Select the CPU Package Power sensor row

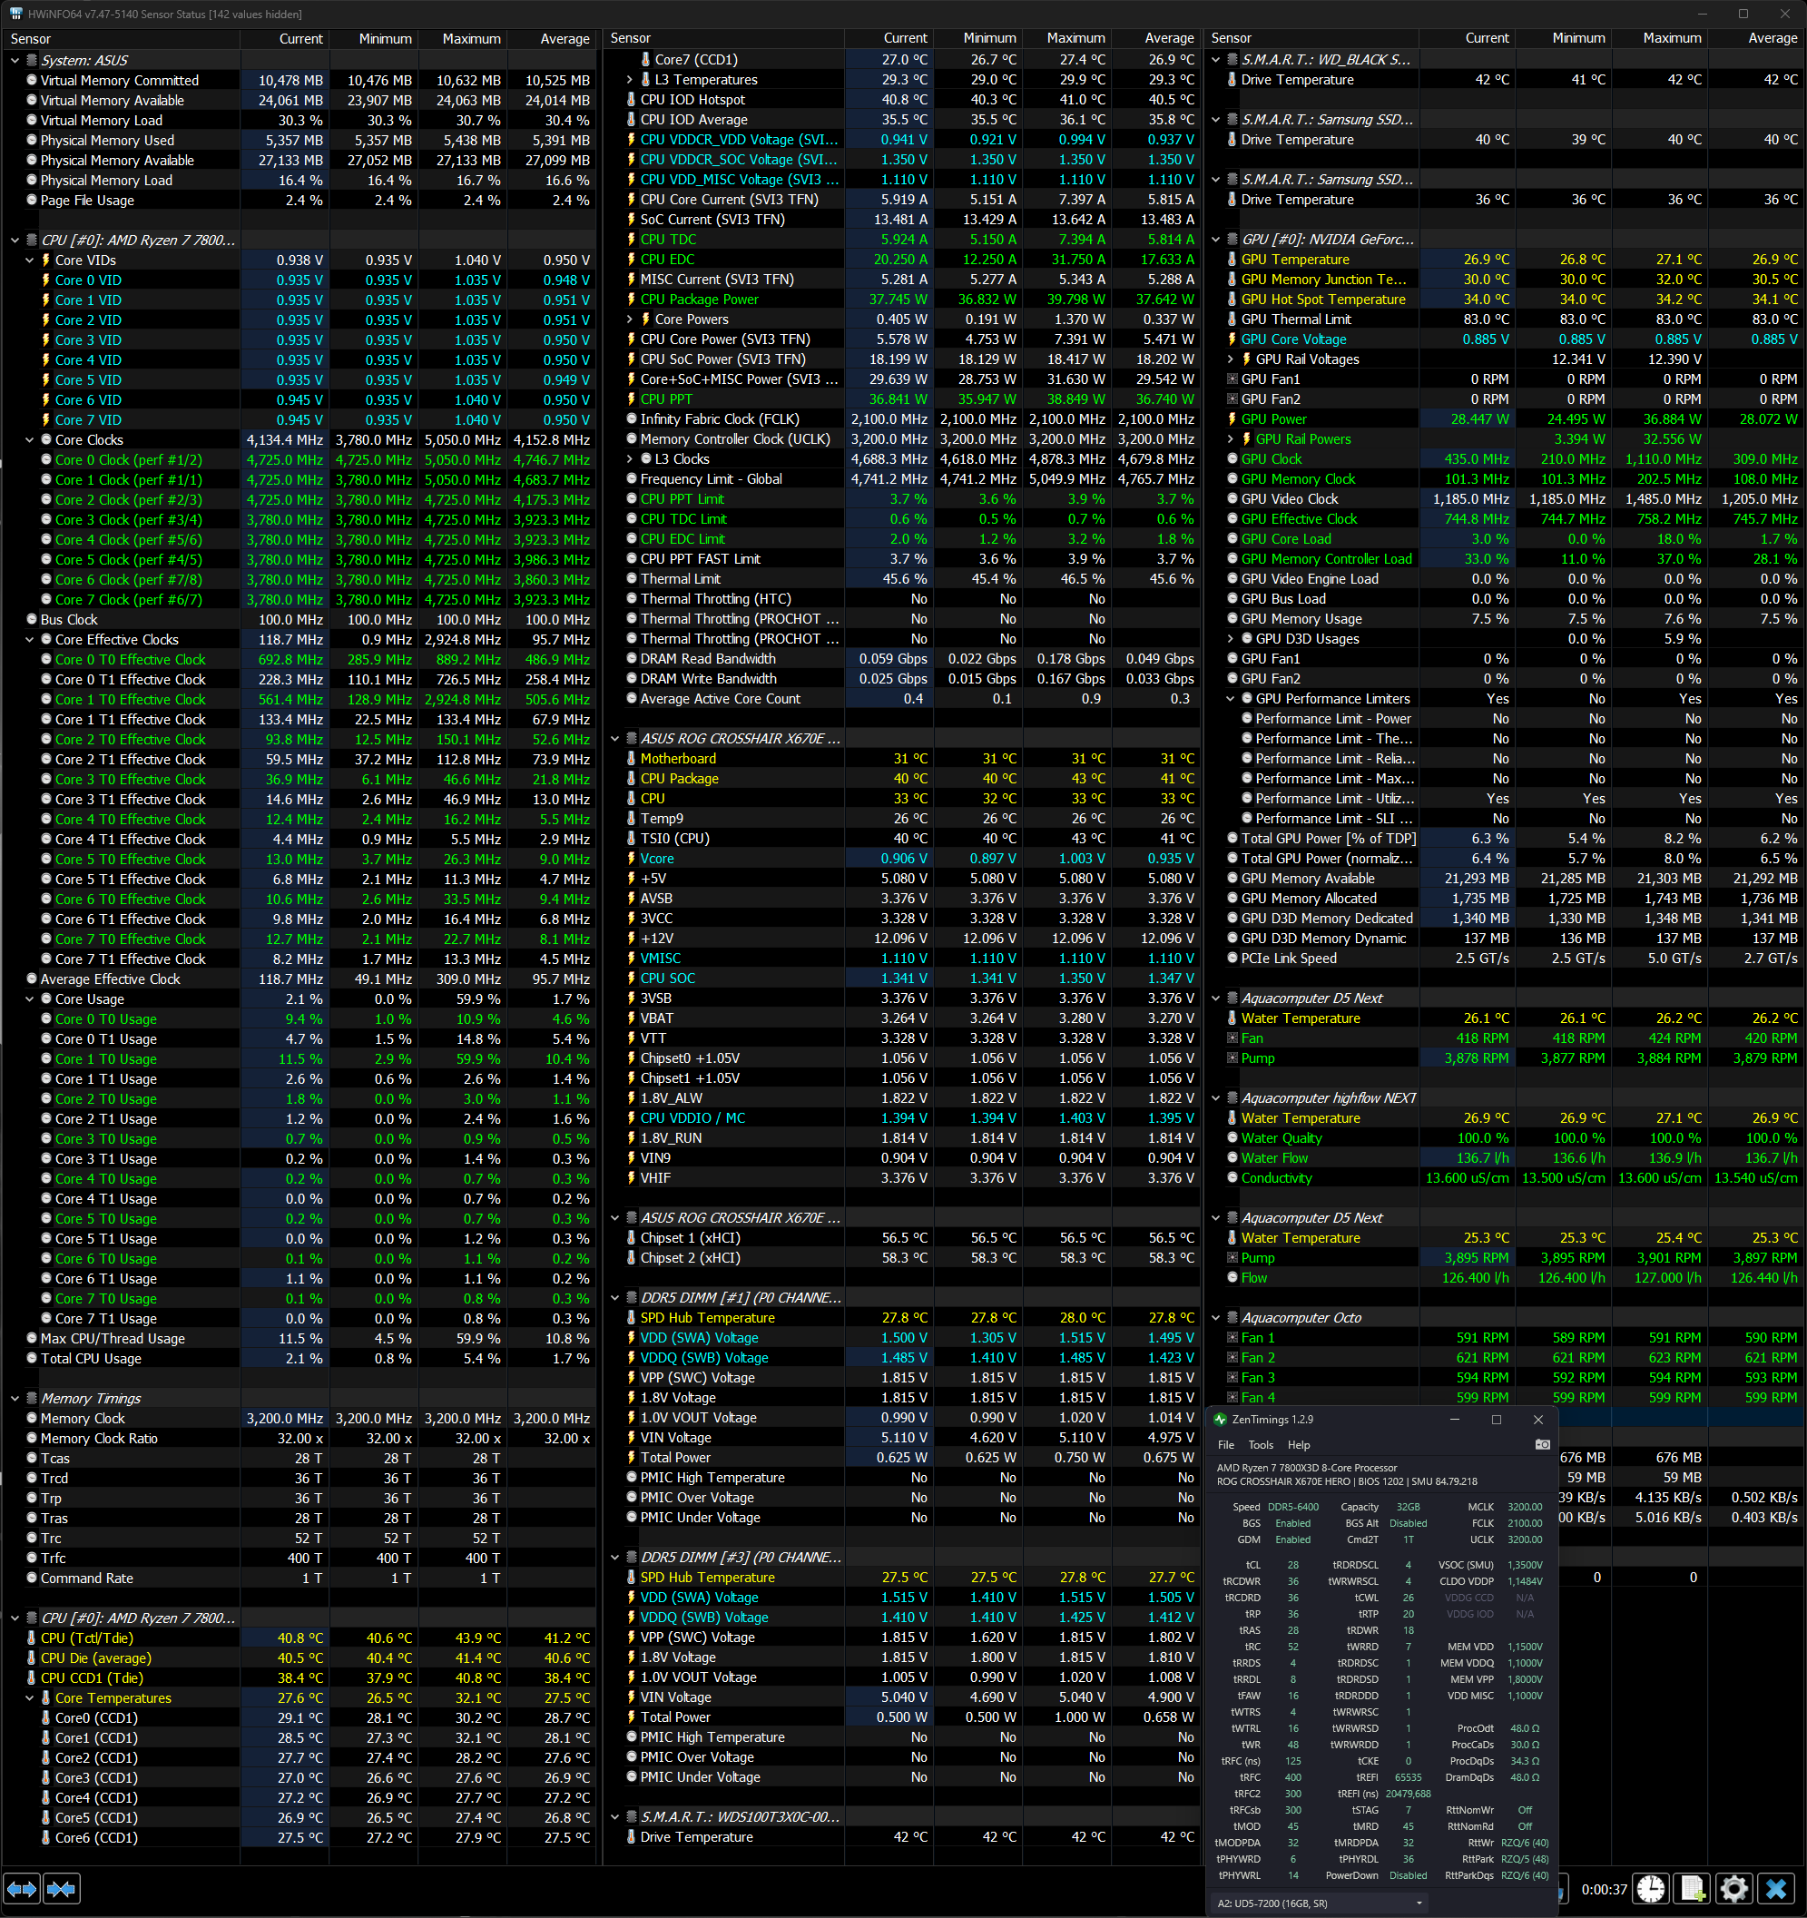(700, 299)
